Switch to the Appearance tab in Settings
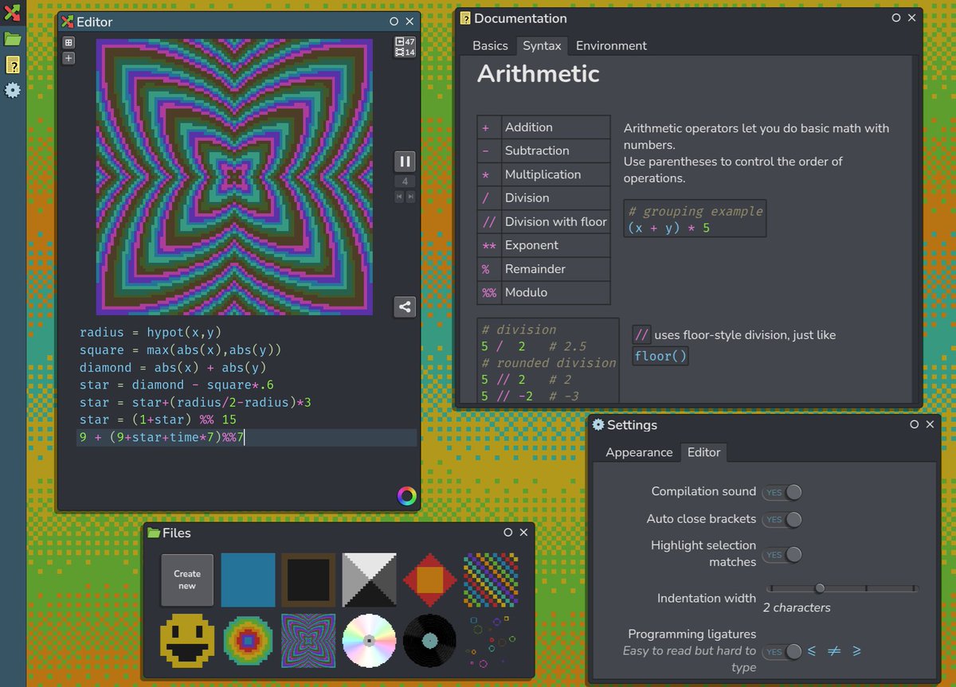Screen dimensions: 956x687 [x=639, y=452]
